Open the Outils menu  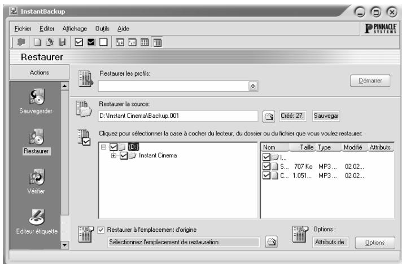(x=102, y=29)
